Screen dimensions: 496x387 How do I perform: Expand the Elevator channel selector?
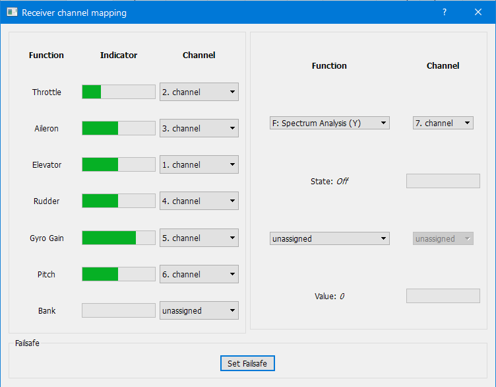[199, 164]
